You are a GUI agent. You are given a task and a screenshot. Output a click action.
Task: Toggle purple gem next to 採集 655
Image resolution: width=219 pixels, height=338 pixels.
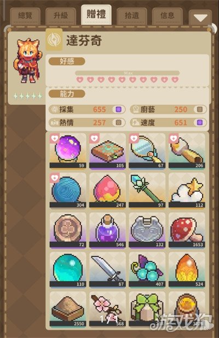(x=119, y=109)
